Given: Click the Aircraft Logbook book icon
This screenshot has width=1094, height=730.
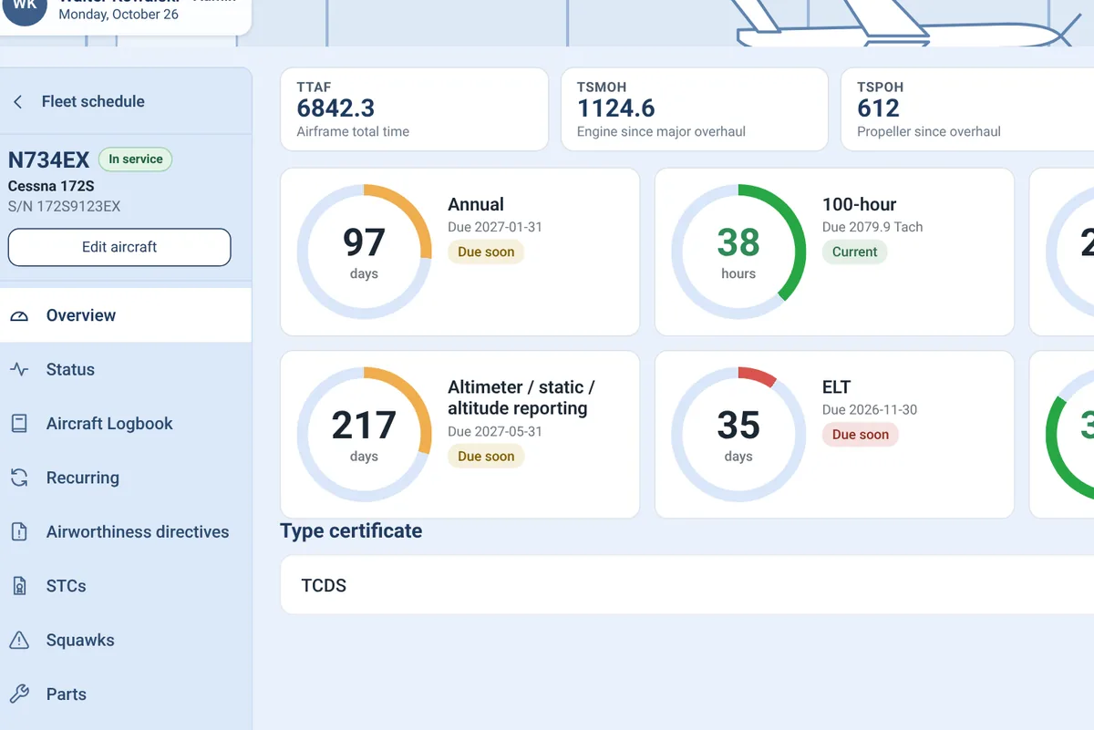Looking at the screenshot, I should [19, 424].
